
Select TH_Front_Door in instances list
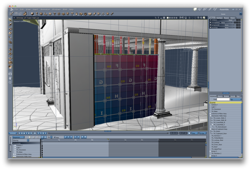217,145
